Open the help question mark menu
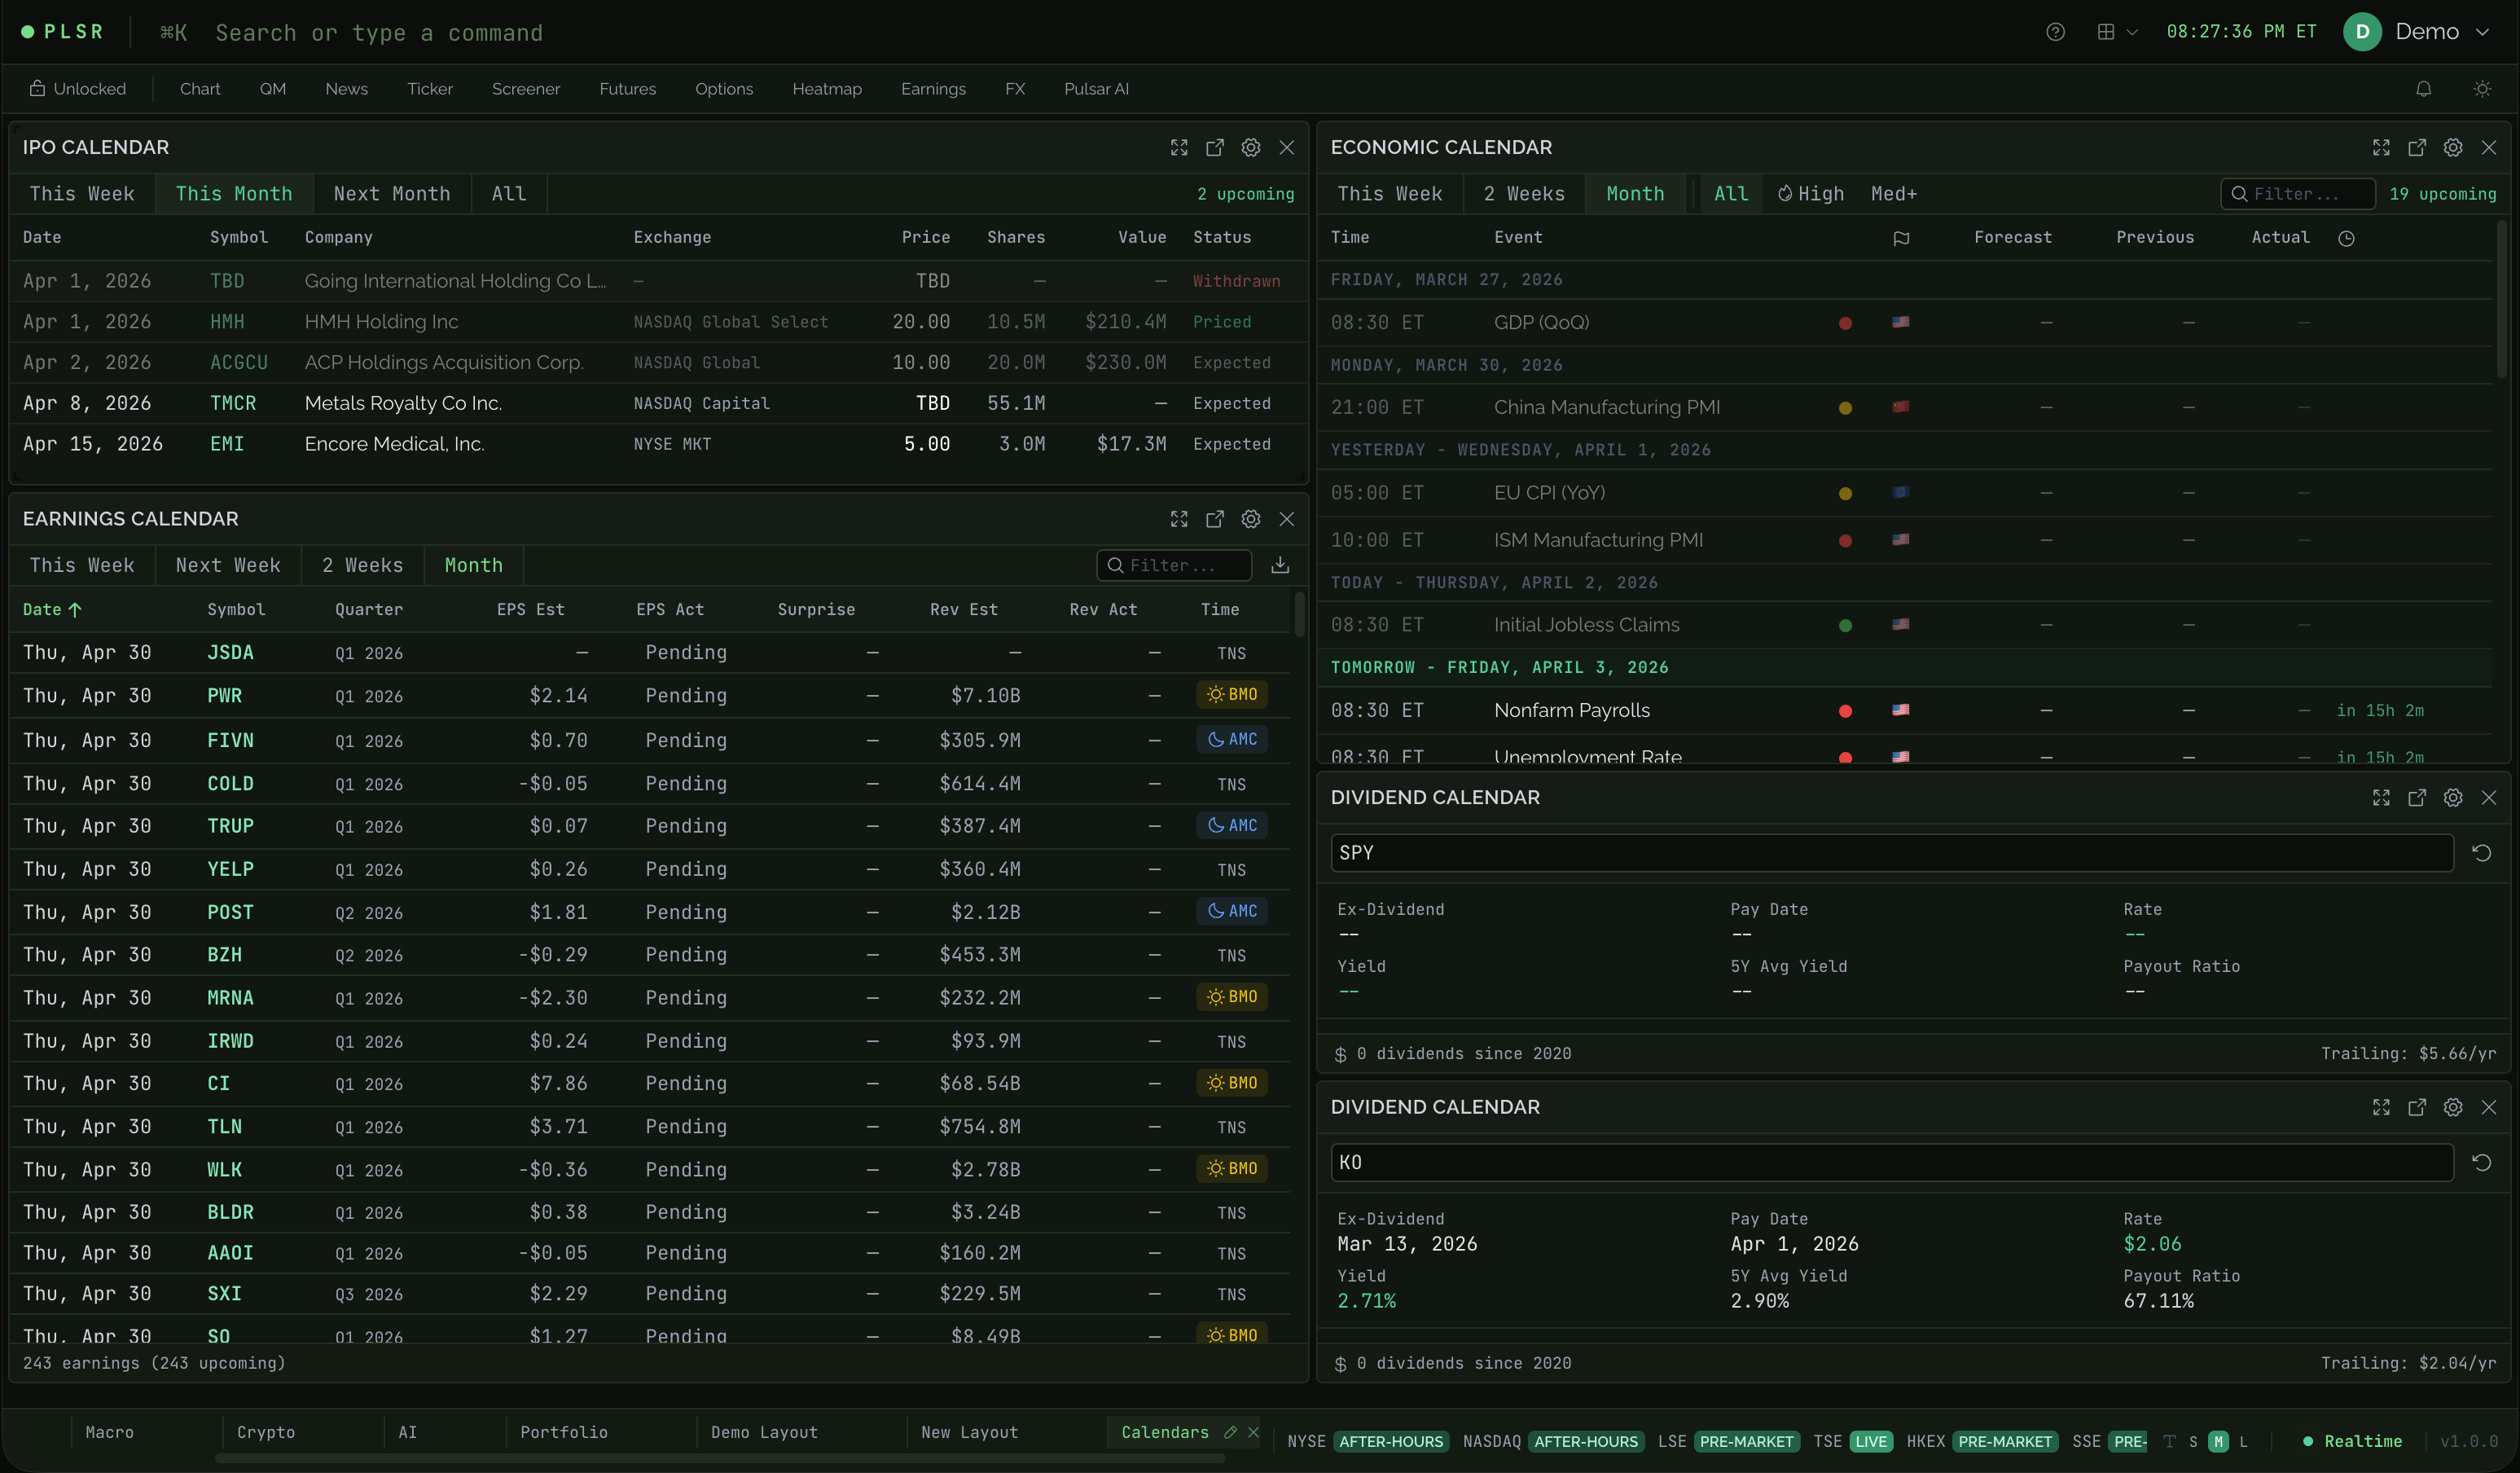This screenshot has height=1473, width=2520. (2056, 31)
